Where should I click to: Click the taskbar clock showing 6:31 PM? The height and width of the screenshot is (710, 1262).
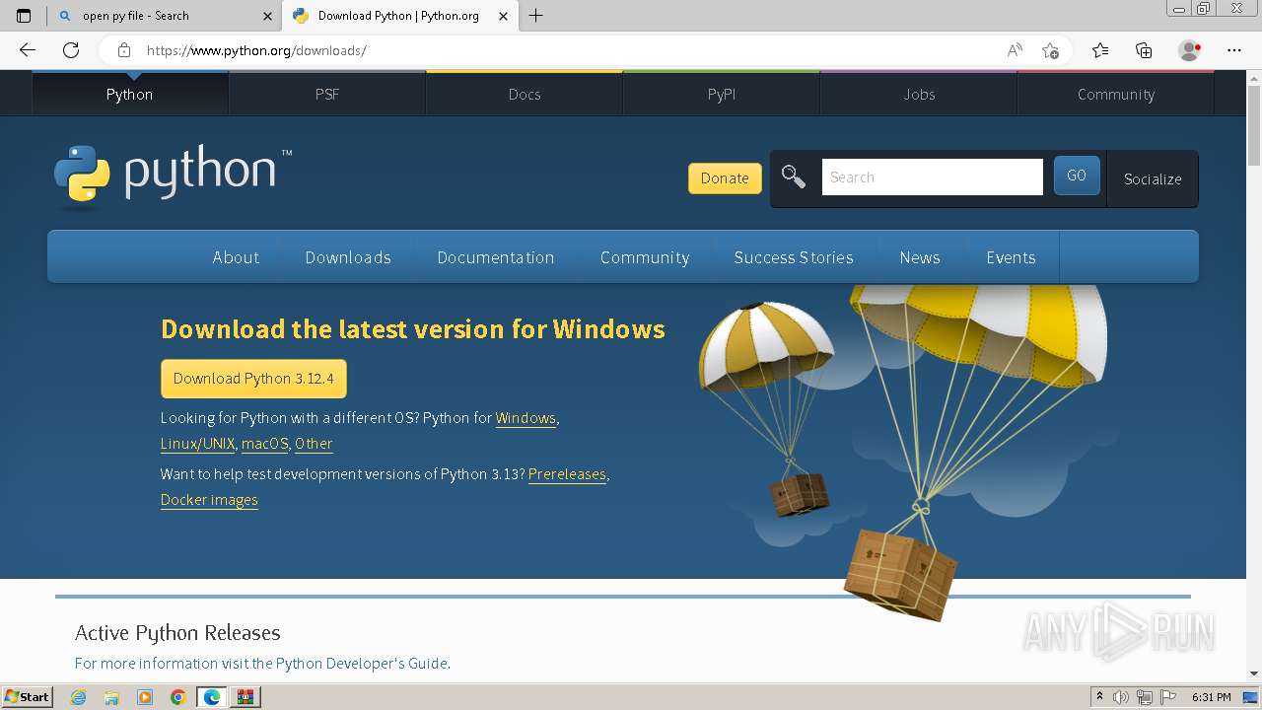click(x=1212, y=697)
